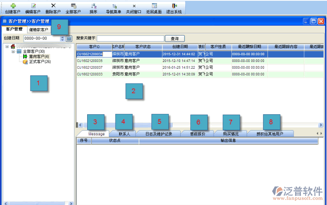
Task: Collapse the root node of customer tree
Action: point(7,46)
